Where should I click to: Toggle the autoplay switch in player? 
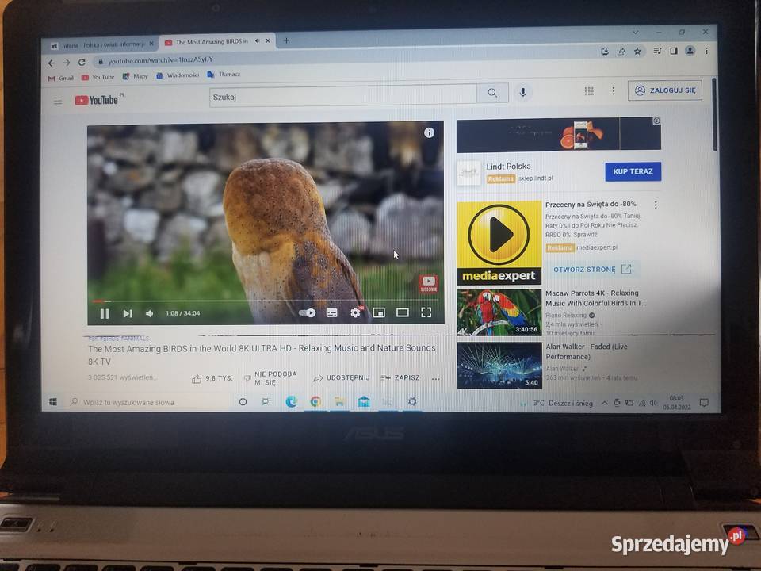click(307, 312)
